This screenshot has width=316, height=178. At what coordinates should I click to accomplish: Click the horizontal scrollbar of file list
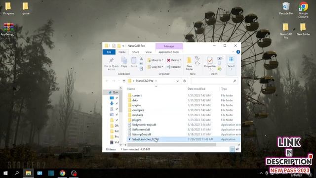point(172,145)
